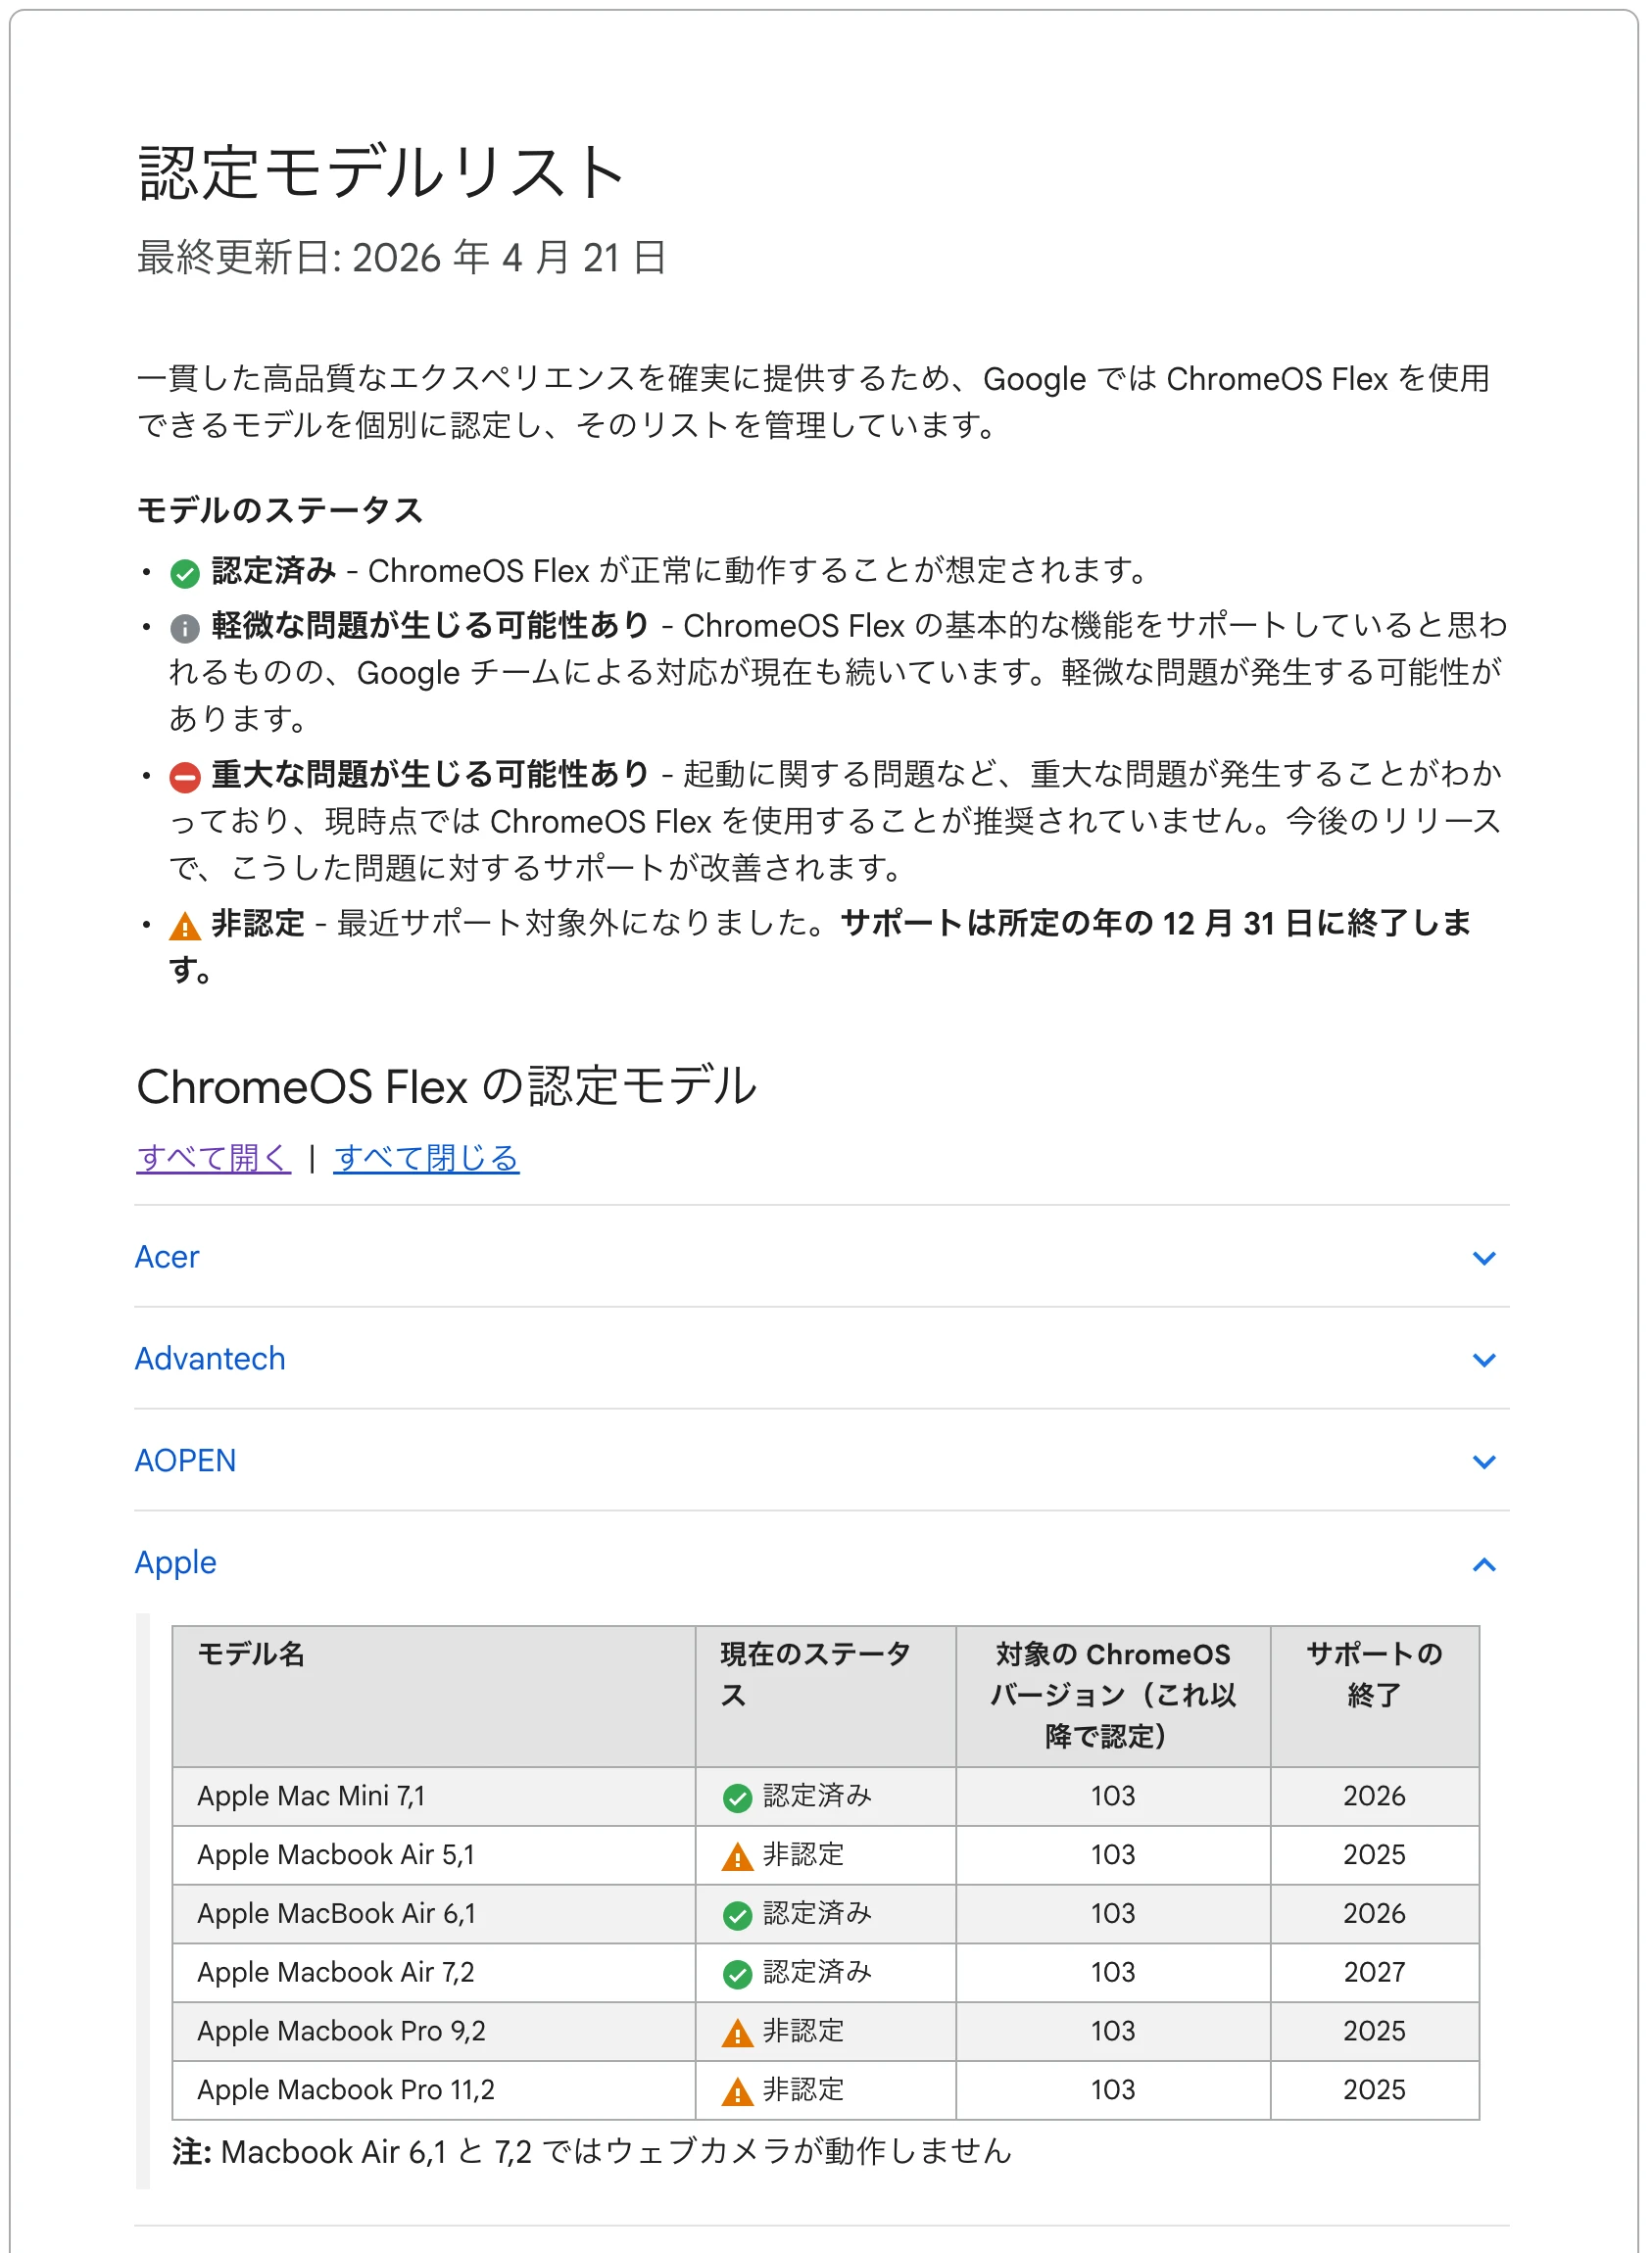Screen dimensions: 1652x2253
Task: Expand the AOPEN section chevron
Action: 1485,1462
